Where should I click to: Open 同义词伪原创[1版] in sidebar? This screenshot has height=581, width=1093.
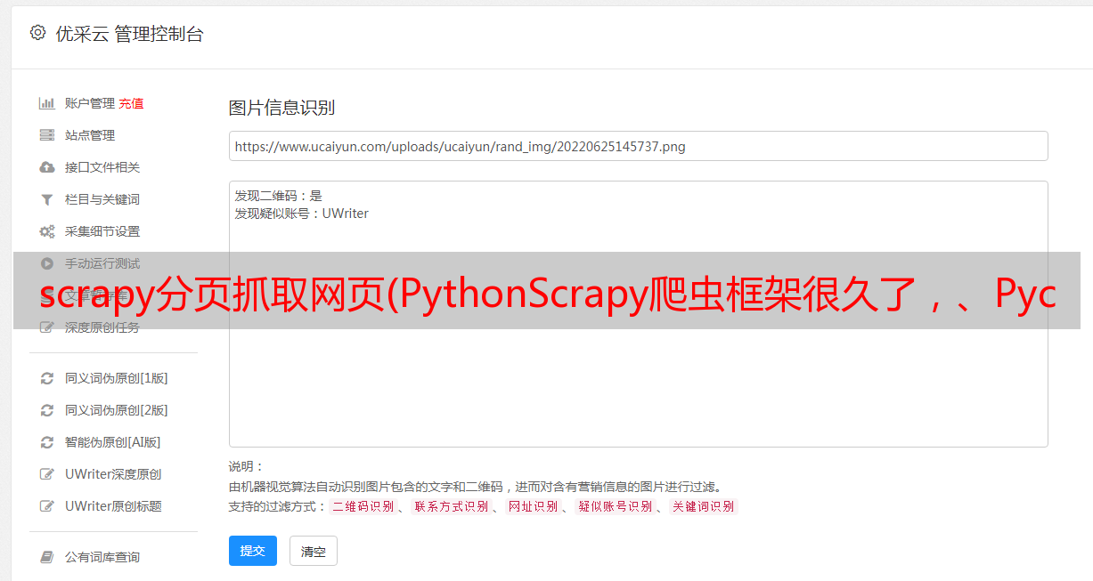pyautogui.click(x=117, y=378)
